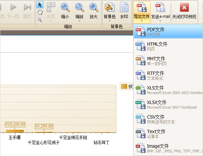Expand the 背景色 dropdown arrow
The image size is (203, 156).
click(x=109, y=21)
